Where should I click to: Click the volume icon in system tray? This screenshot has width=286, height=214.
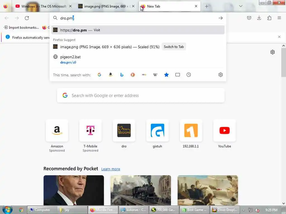(x=257, y=210)
